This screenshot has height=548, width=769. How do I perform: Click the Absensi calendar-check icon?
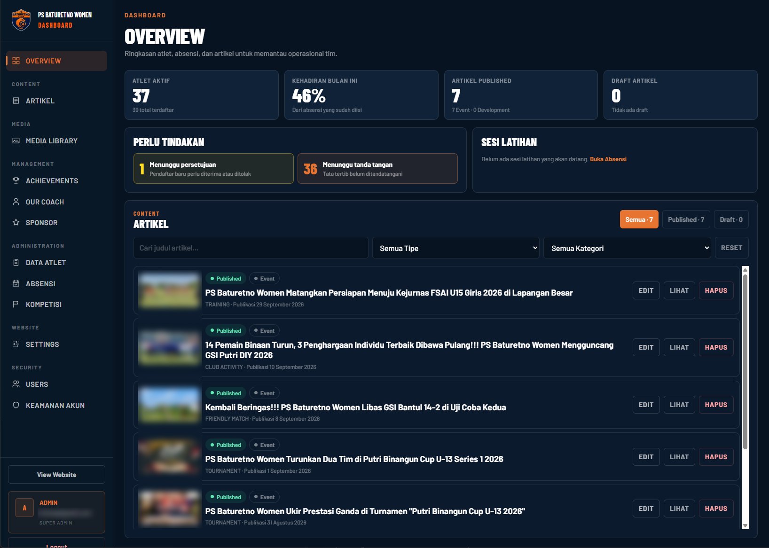16,283
